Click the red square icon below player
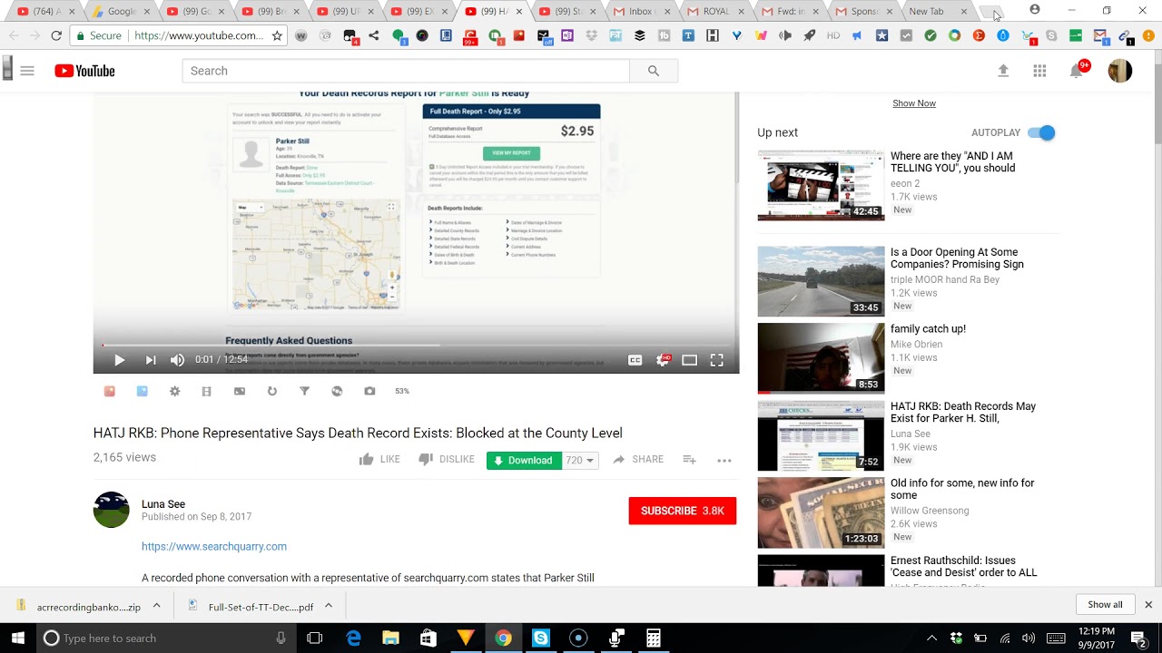The image size is (1162, 653). point(109,391)
